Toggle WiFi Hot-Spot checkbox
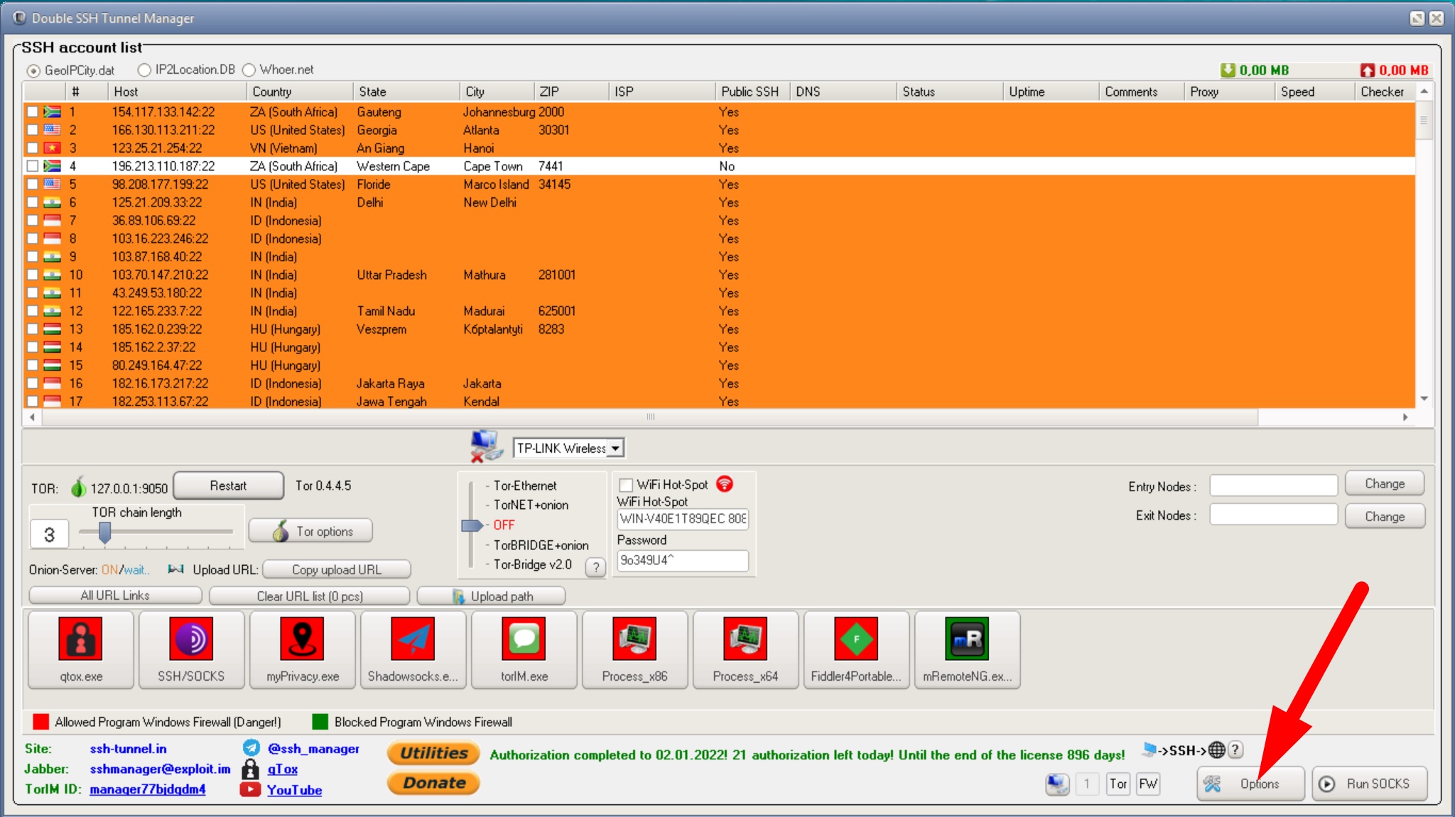 [624, 483]
